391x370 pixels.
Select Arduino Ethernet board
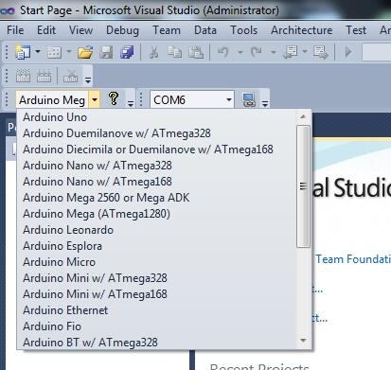pyautogui.click(x=156, y=310)
